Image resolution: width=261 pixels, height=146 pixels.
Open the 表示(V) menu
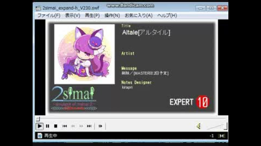point(73,16)
